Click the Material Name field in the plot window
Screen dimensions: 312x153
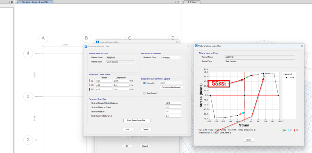259,57
